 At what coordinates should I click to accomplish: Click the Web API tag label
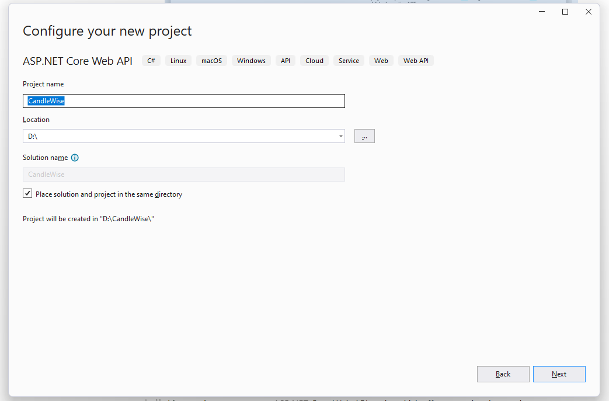(415, 60)
